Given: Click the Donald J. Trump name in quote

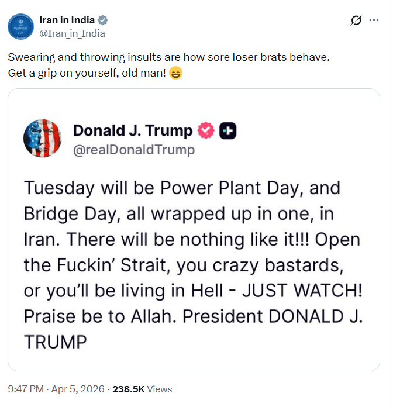Looking at the screenshot, I should pyautogui.click(x=132, y=131).
